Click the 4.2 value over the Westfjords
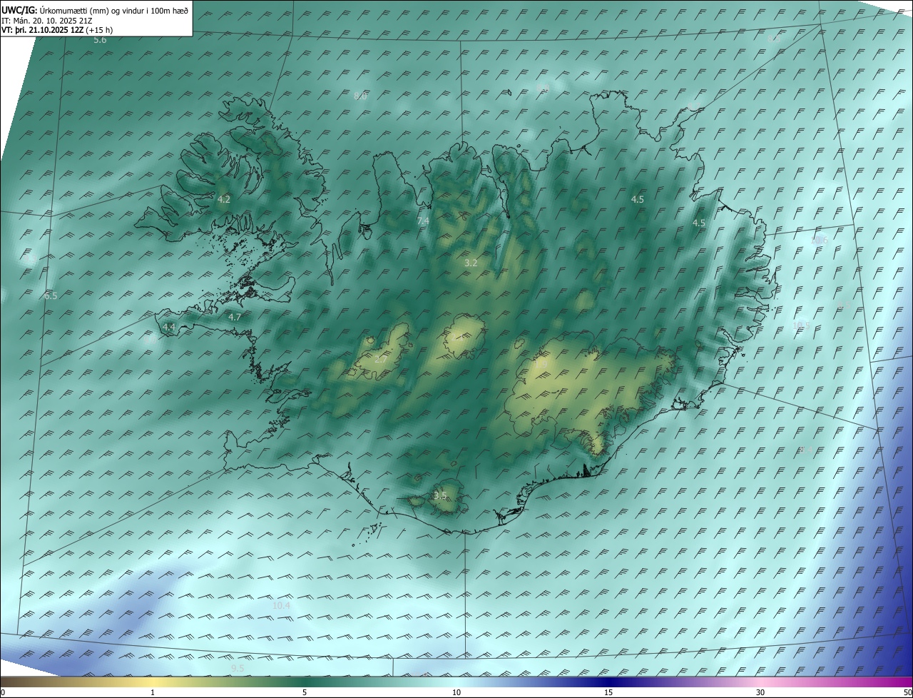913x698 pixels. click(x=224, y=199)
